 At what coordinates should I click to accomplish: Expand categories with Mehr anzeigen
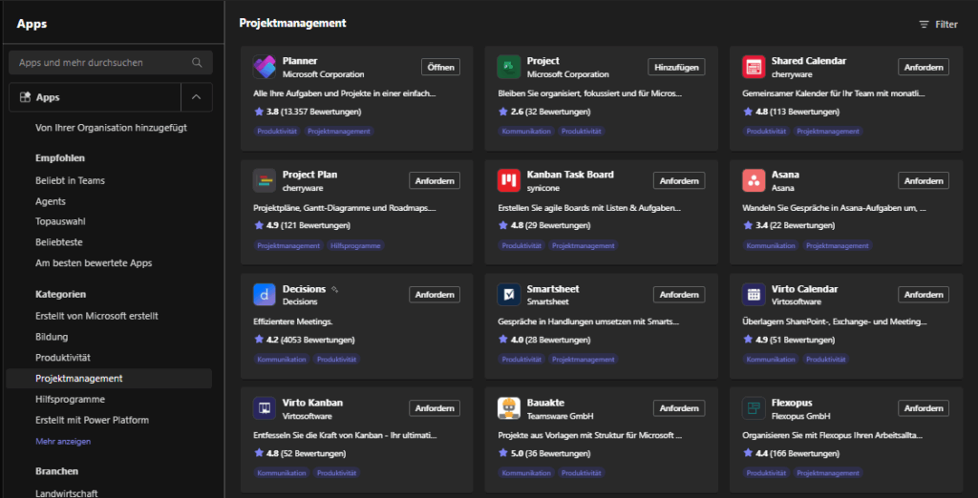pyautogui.click(x=63, y=442)
